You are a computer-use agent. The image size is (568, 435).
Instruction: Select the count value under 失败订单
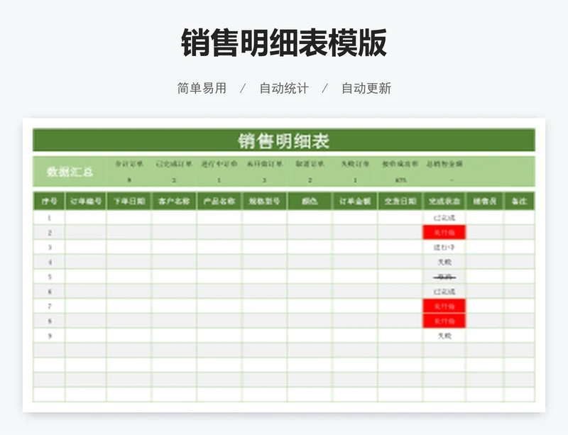355,180
